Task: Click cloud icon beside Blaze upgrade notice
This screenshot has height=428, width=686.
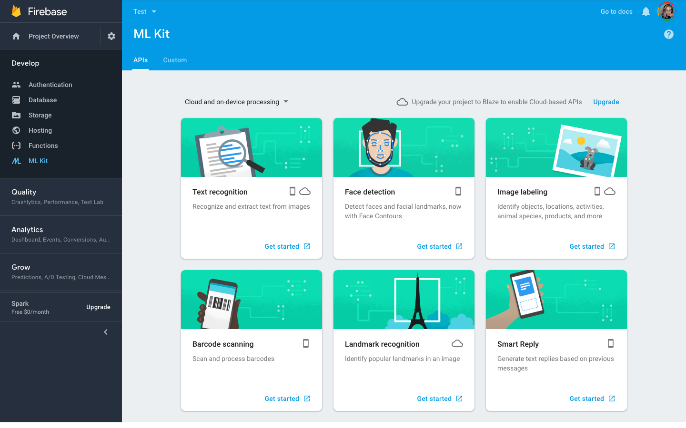Action: pos(402,102)
